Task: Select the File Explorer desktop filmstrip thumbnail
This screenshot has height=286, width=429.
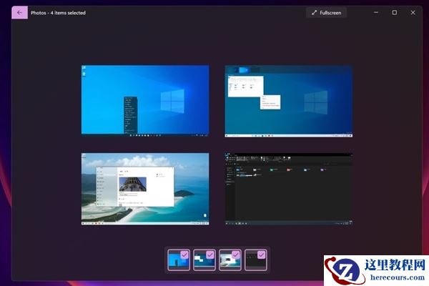Action: click(204, 260)
